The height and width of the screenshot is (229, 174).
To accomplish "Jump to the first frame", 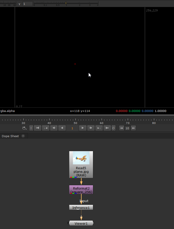I will (x=38, y=128).
